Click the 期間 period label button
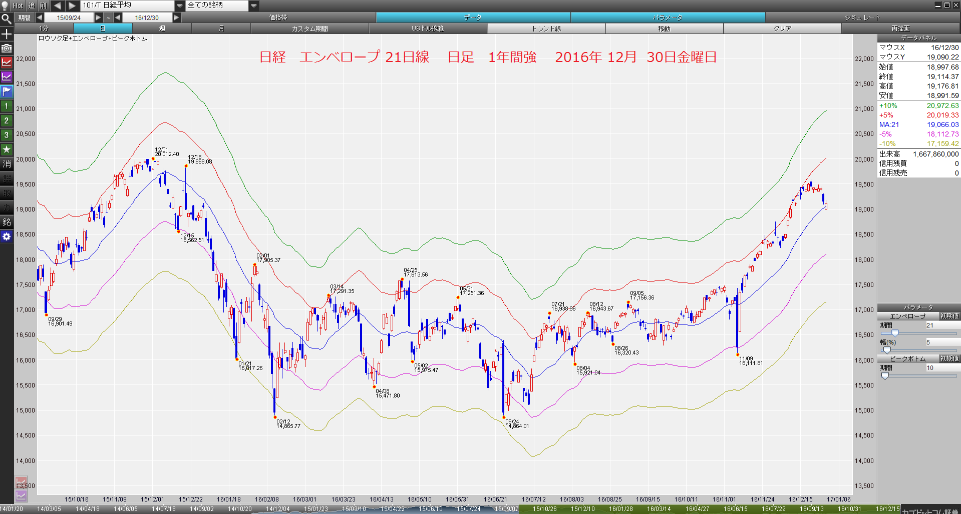 [x=24, y=17]
